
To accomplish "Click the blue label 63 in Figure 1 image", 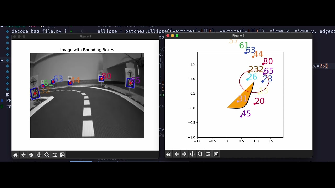I will (58, 79).
